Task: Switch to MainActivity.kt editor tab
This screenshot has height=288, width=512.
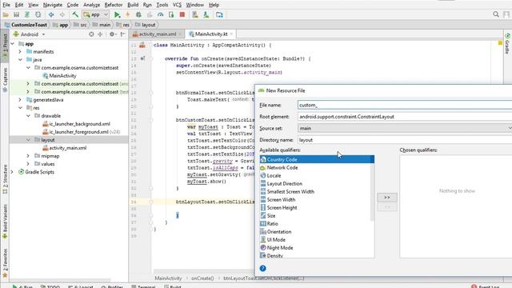Action: pos(211,34)
